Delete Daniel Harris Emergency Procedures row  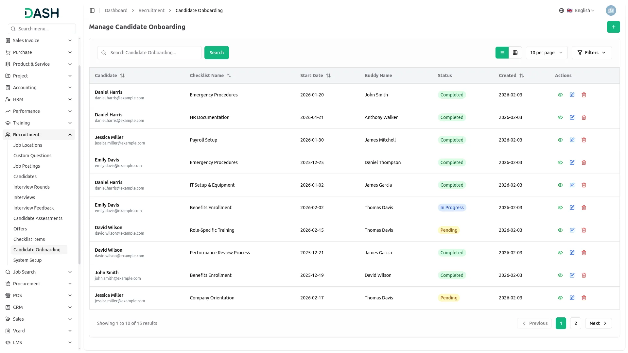[584, 95]
